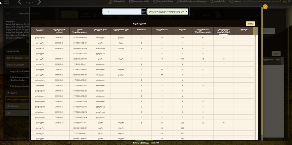Select the row with ID 2117123000002-014

coord(142,117)
